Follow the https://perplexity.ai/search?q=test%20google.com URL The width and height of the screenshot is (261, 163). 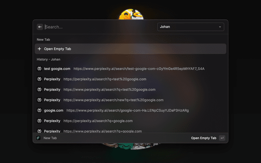pos(105,79)
